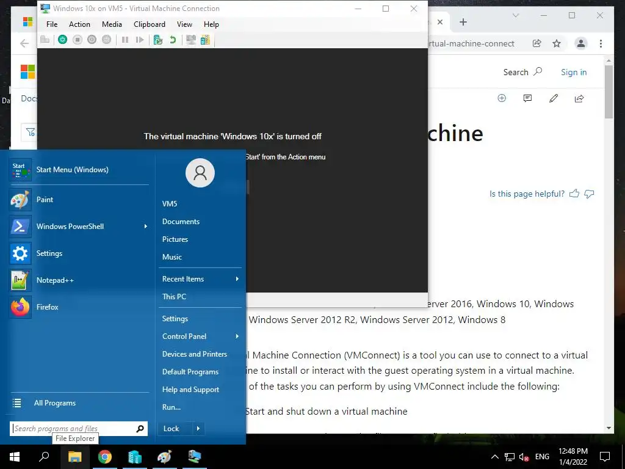Viewport: 625px width, 469px height.
Task: Click the Reset play-step icon in VM toolbar
Action: click(x=140, y=40)
